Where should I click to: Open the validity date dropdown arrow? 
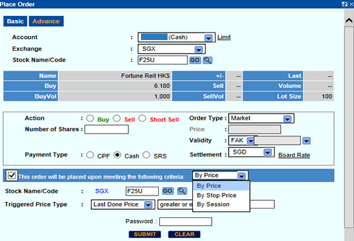[306, 141]
